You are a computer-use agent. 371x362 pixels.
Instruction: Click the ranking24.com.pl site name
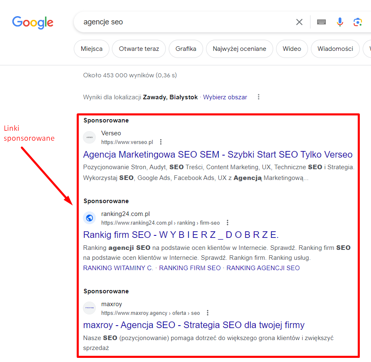[x=126, y=214]
